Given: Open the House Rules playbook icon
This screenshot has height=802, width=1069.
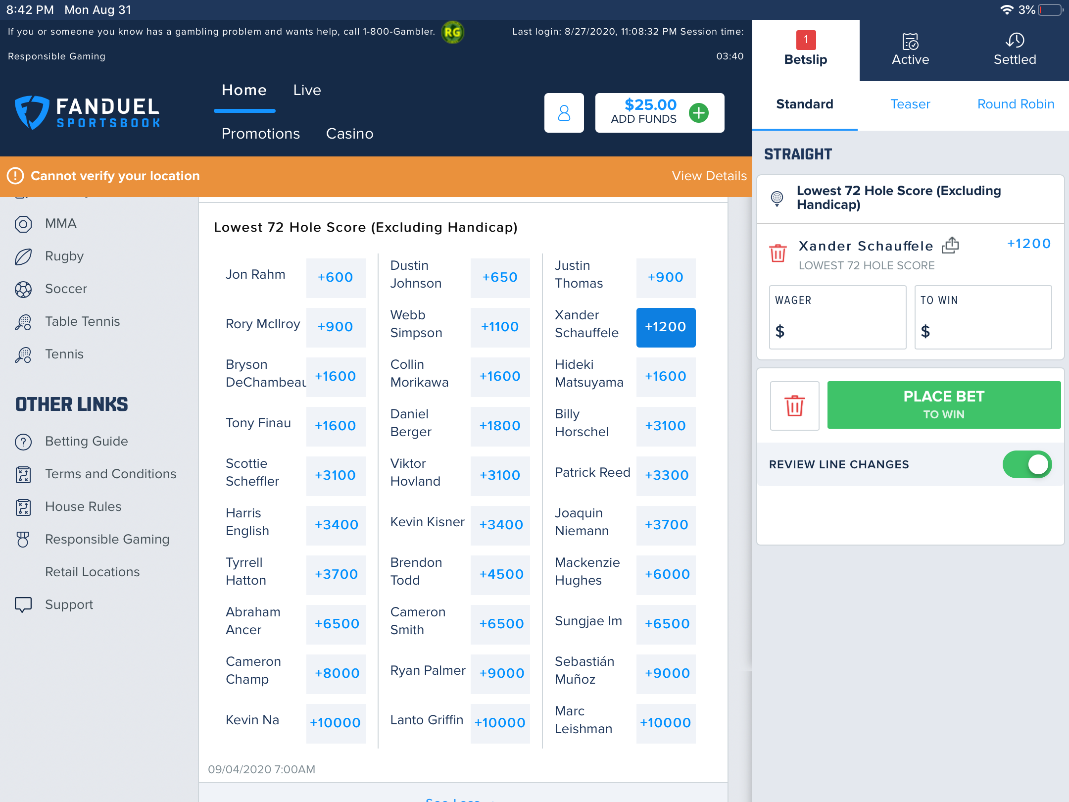Looking at the screenshot, I should pos(23,507).
